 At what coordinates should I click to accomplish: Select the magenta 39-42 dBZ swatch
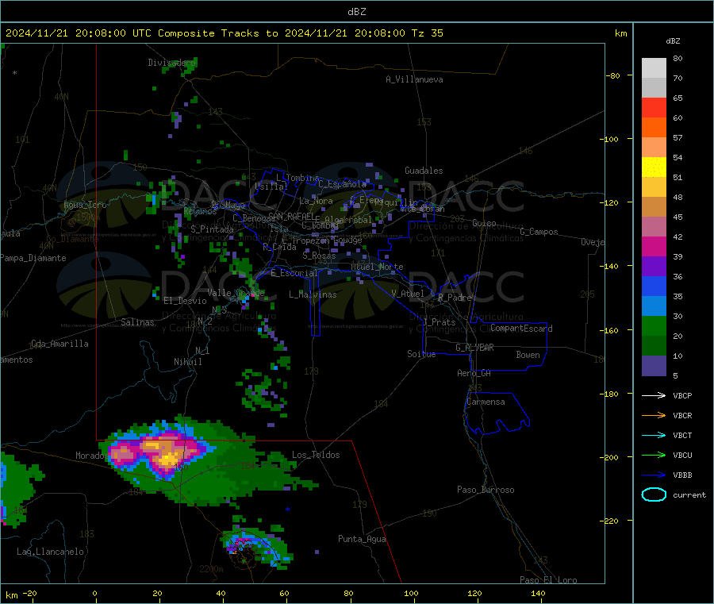point(654,246)
